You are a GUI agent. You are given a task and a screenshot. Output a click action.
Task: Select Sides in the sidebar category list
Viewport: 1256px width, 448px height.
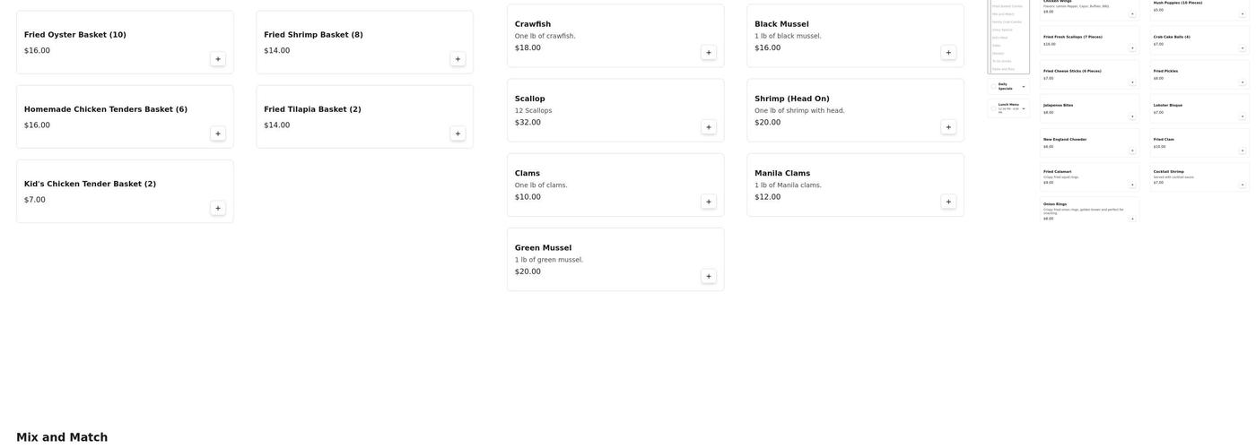(997, 46)
